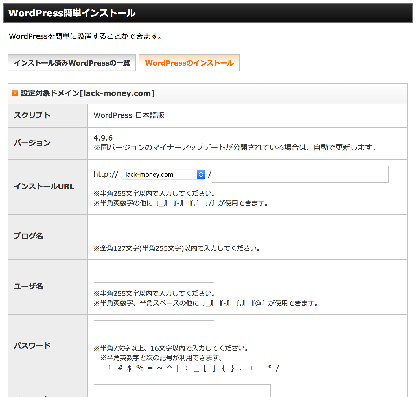Click the バージョン row label
Screen dimensions: 416x397
32,143
